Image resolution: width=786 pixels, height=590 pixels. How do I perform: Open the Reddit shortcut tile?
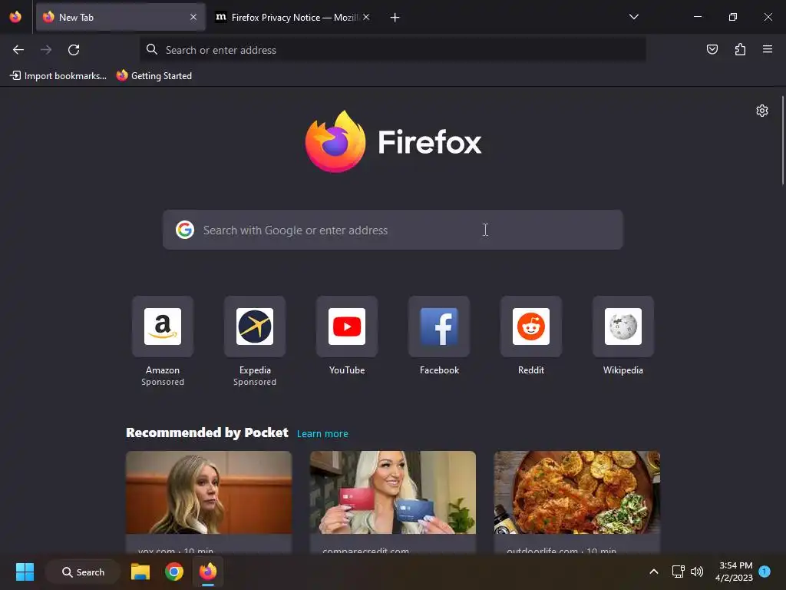click(x=531, y=326)
